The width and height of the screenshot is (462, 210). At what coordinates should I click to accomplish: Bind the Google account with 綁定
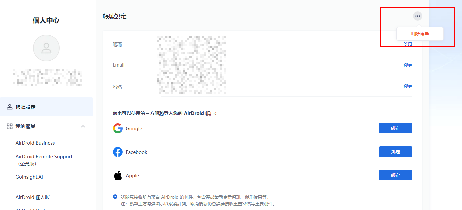coord(395,128)
